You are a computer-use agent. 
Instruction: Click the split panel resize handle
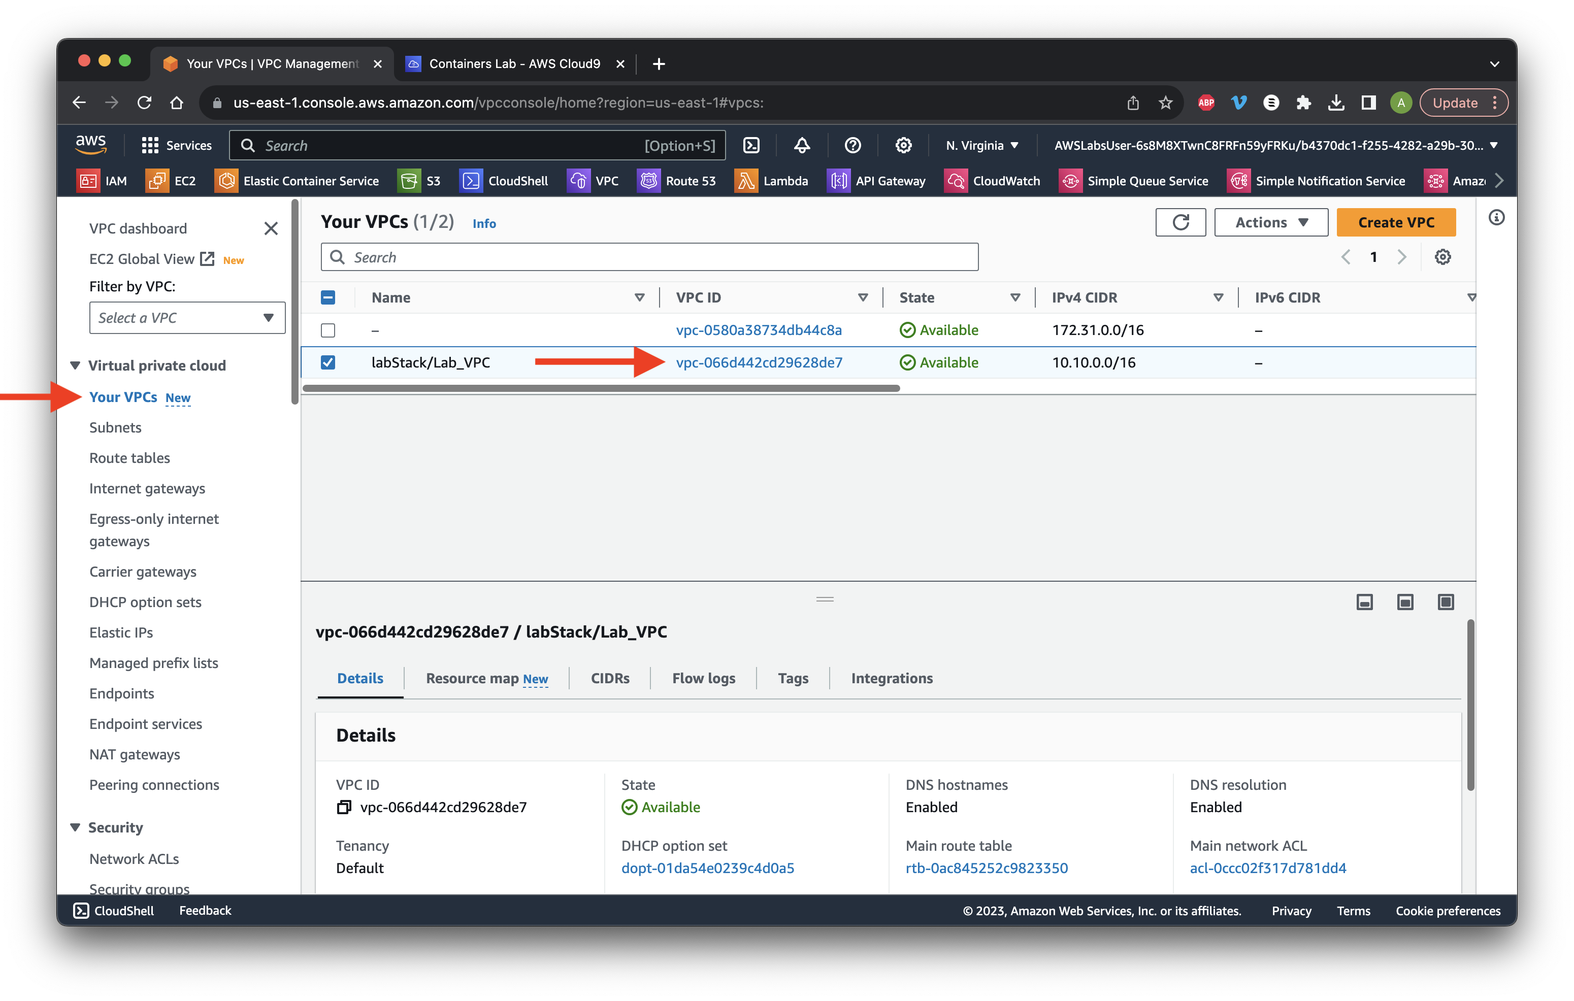825,598
